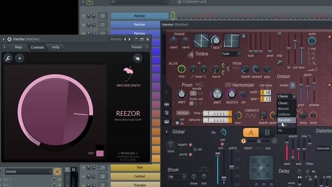Select the Tom channel button
Viewport: 332px width, 187px height.
coord(135,167)
